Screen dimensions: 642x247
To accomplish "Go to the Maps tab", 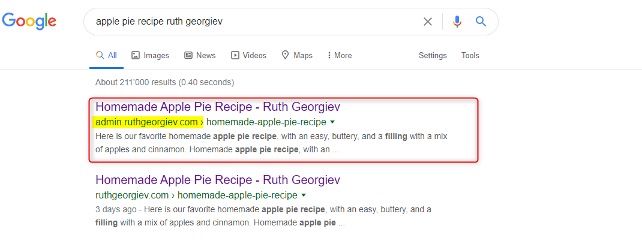I will point(297,55).
